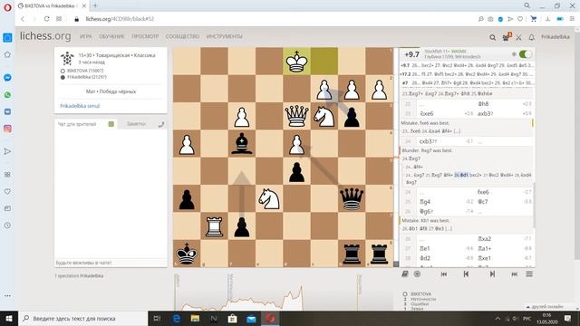Open Opera speed dial grid icon
This screenshot has height=326, width=580.
(59, 19)
